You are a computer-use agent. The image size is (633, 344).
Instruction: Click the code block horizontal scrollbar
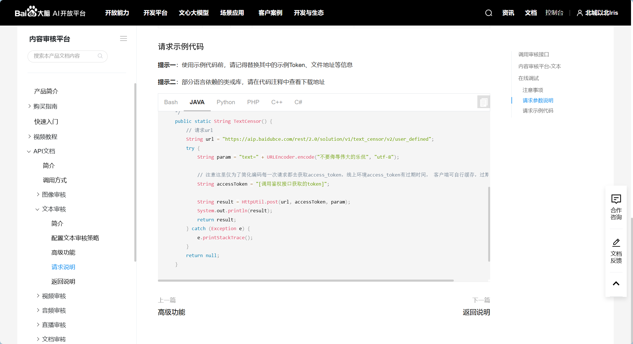coord(306,280)
